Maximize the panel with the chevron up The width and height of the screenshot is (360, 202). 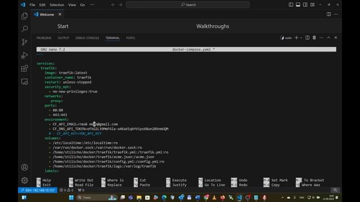tap(328, 38)
